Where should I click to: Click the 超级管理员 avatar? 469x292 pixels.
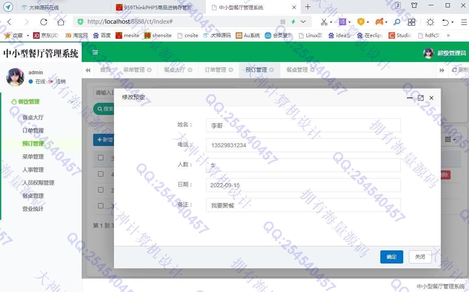428,53
